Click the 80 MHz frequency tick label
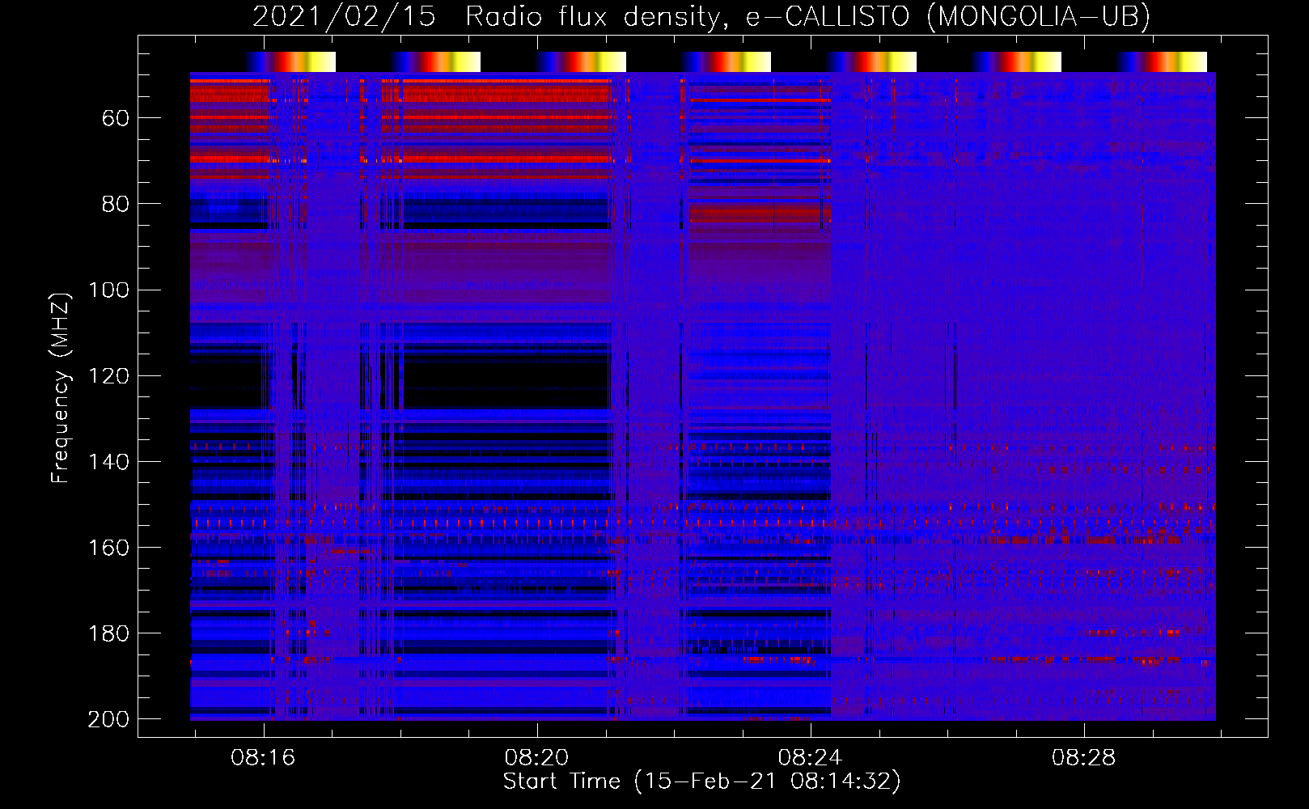The height and width of the screenshot is (809, 1309). (x=116, y=205)
